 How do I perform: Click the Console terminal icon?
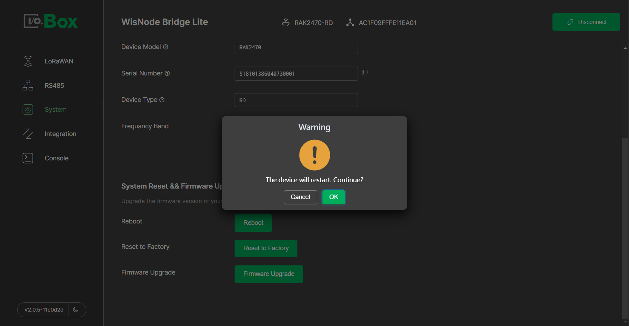[x=28, y=158]
